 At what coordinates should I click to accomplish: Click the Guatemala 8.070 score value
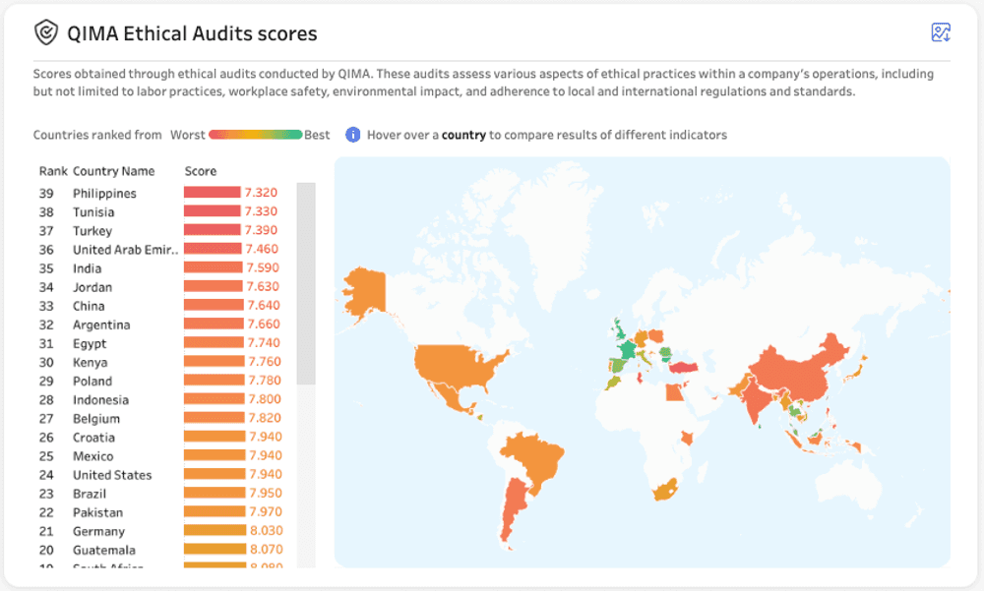pos(267,550)
